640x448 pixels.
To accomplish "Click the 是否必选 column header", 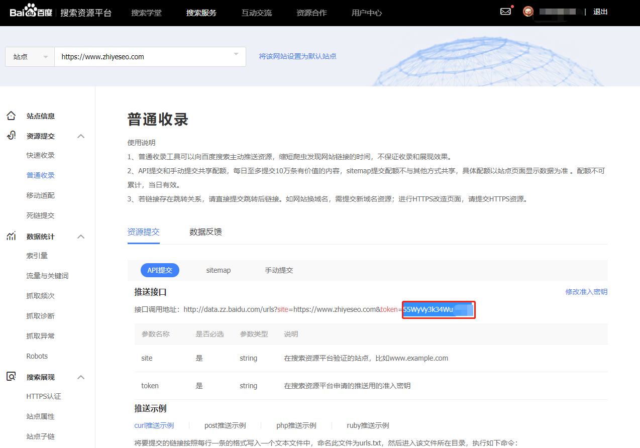I will [x=210, y=334].
